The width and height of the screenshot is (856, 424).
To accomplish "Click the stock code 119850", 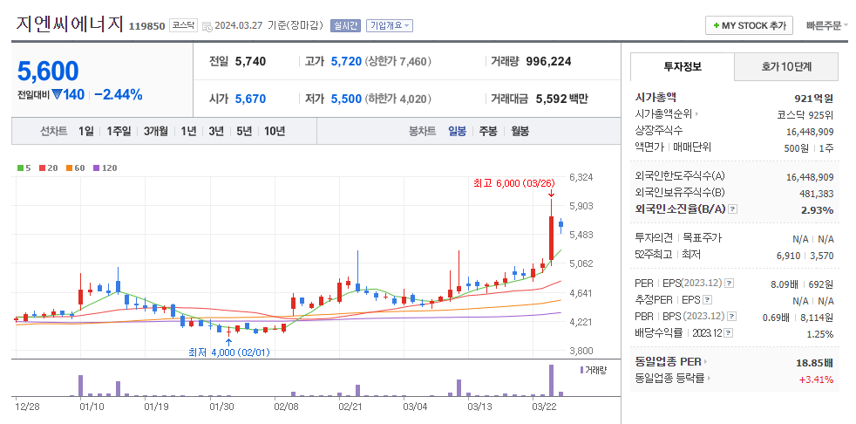I will tap(146, 26).
